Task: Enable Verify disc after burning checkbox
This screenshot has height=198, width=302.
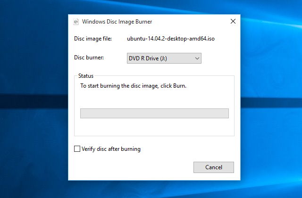Action: tap(77, 149)
